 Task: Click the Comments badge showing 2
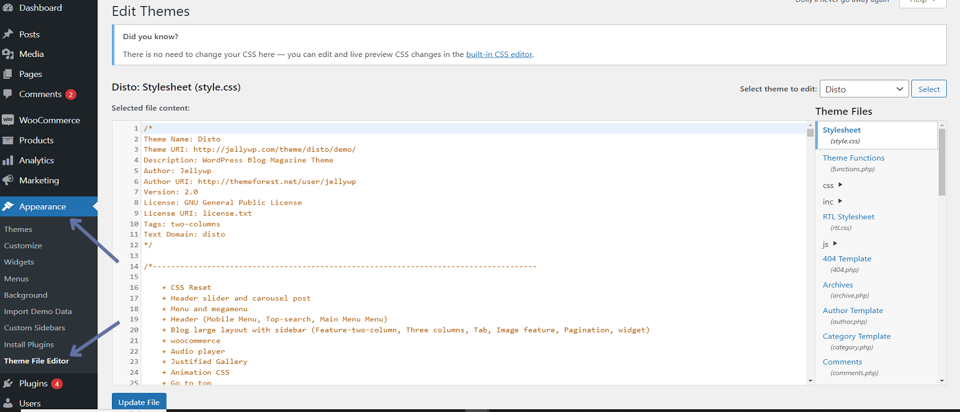71,94
